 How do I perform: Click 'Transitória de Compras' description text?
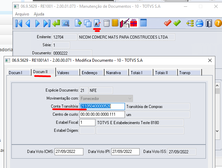144,107
